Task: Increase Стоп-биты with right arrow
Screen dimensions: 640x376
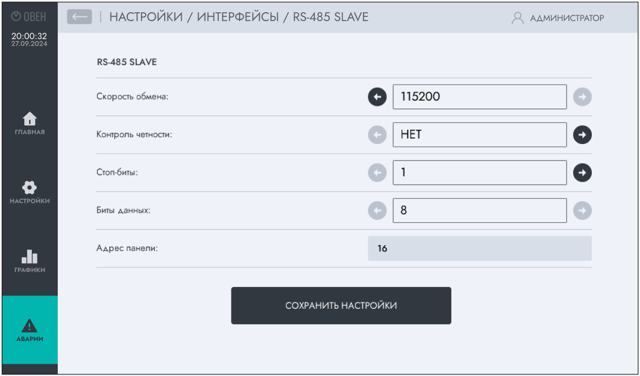Action: pos(582,173)
